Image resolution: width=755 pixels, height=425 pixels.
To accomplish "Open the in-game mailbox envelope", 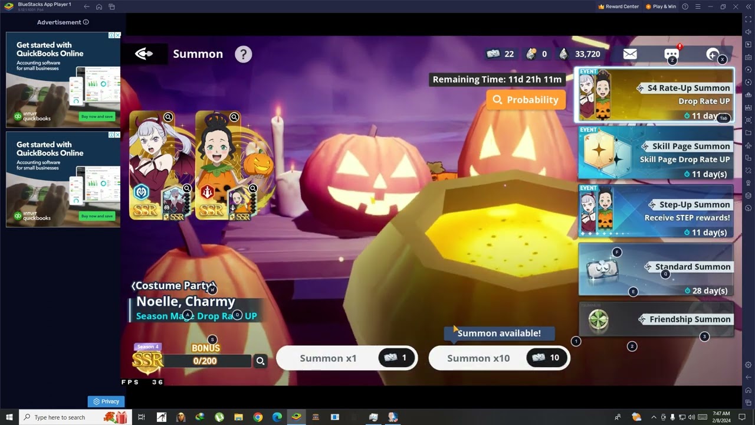I will pyautogui.click(x=630, y=54).
